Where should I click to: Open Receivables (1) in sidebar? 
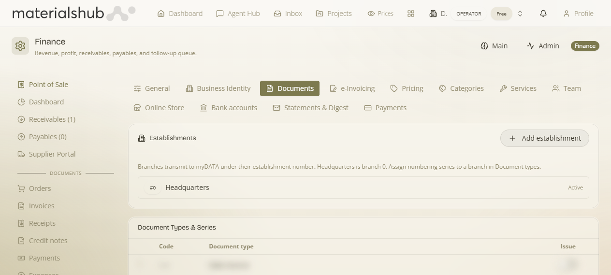click(46, 119)
